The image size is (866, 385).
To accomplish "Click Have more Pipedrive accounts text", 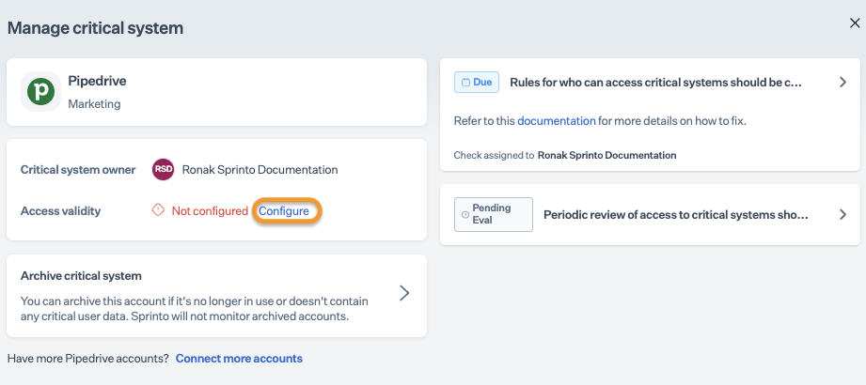I will (x=87, y=359).
